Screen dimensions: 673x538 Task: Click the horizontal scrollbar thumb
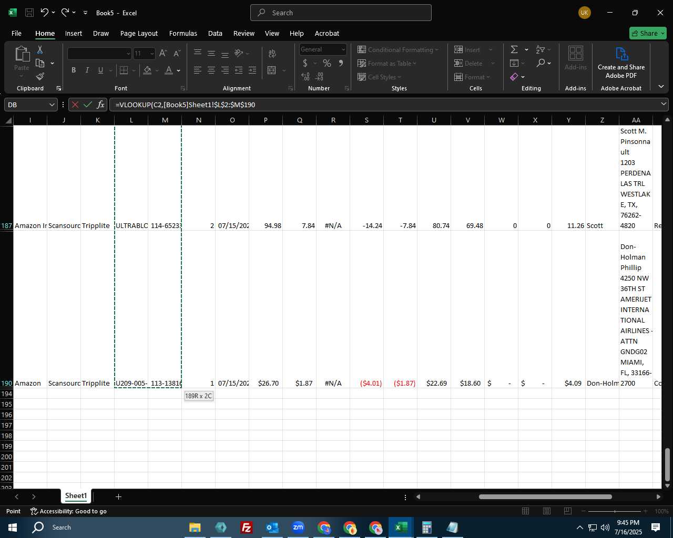(545, 496)
